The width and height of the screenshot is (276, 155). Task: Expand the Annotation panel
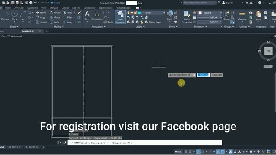pyautogui.click(x=99, y=27)
